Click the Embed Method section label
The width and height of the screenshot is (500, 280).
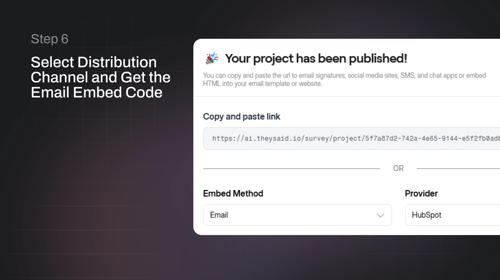233,194
